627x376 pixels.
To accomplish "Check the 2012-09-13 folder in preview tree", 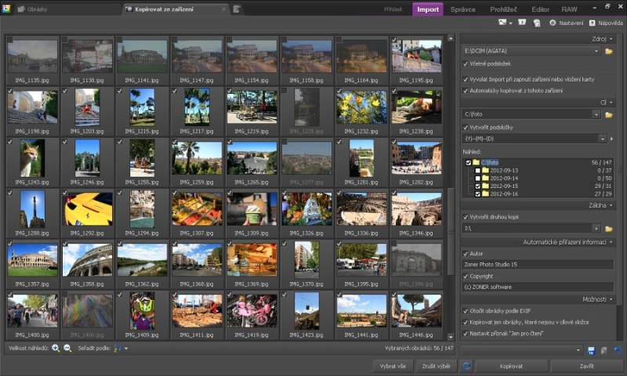I will [x=477, y=170].
